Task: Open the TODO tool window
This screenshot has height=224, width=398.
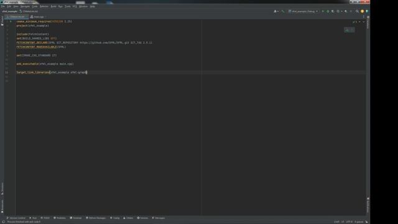Action: point(45,218)
